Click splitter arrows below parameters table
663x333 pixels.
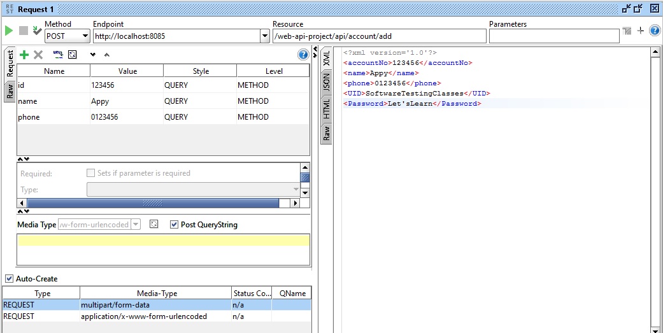click(x=24, y=159)
